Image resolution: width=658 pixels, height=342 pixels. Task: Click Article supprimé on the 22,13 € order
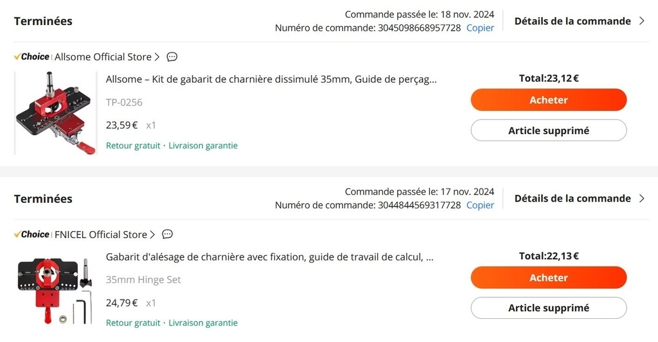(549, 308)
